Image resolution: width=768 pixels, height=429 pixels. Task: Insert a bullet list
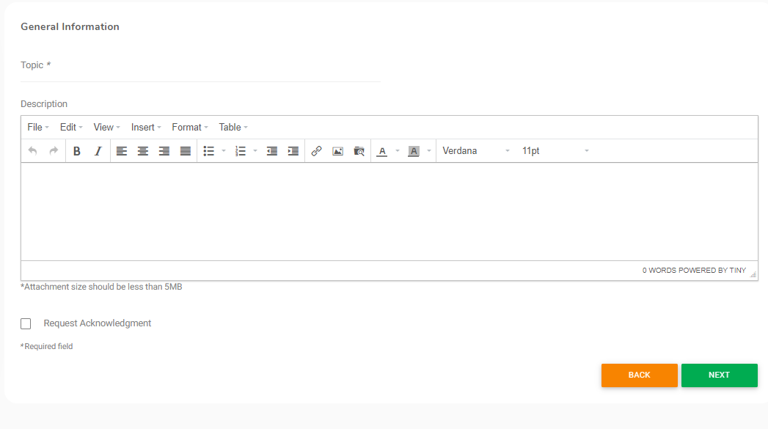[208, 151]
